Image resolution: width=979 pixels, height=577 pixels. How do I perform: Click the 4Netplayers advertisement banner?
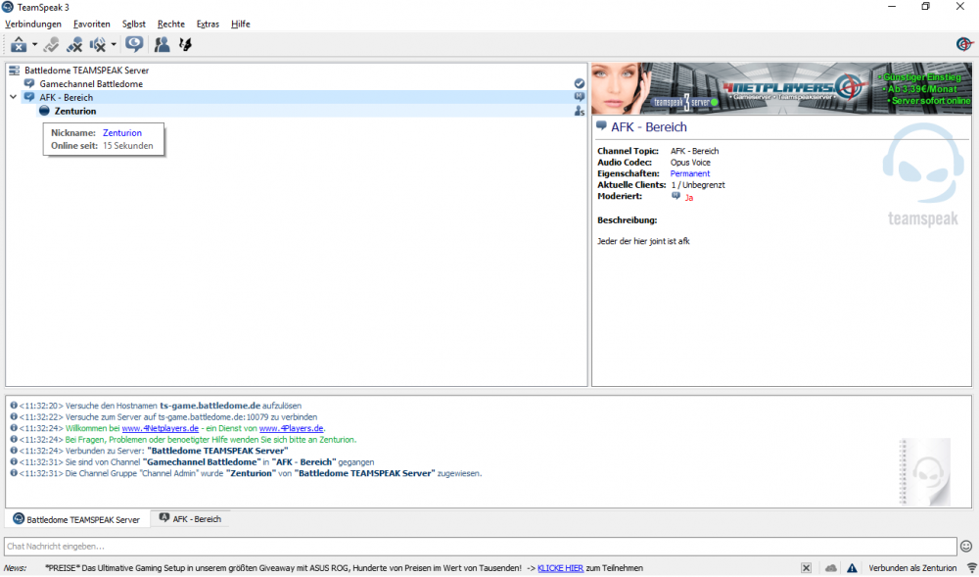(781, 88)
